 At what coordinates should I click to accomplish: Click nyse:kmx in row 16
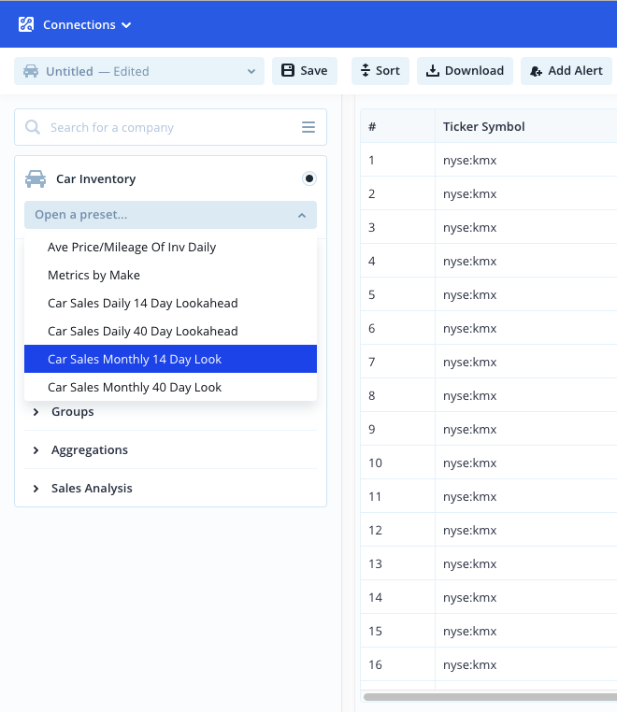(470, 664)
